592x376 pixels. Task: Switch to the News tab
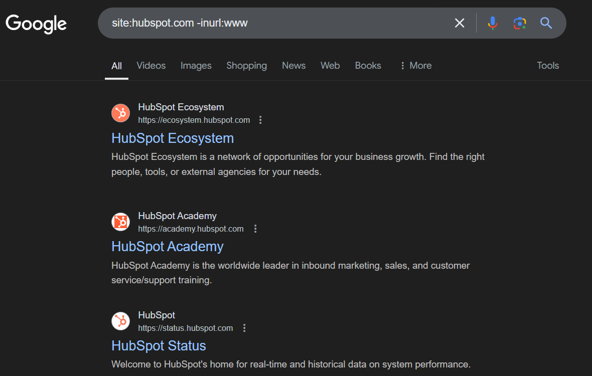tap(293, 66)
